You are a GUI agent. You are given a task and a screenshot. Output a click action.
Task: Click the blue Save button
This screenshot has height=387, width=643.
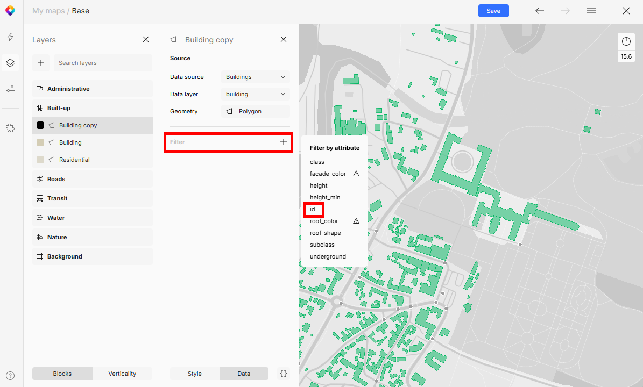pos(493,11)
